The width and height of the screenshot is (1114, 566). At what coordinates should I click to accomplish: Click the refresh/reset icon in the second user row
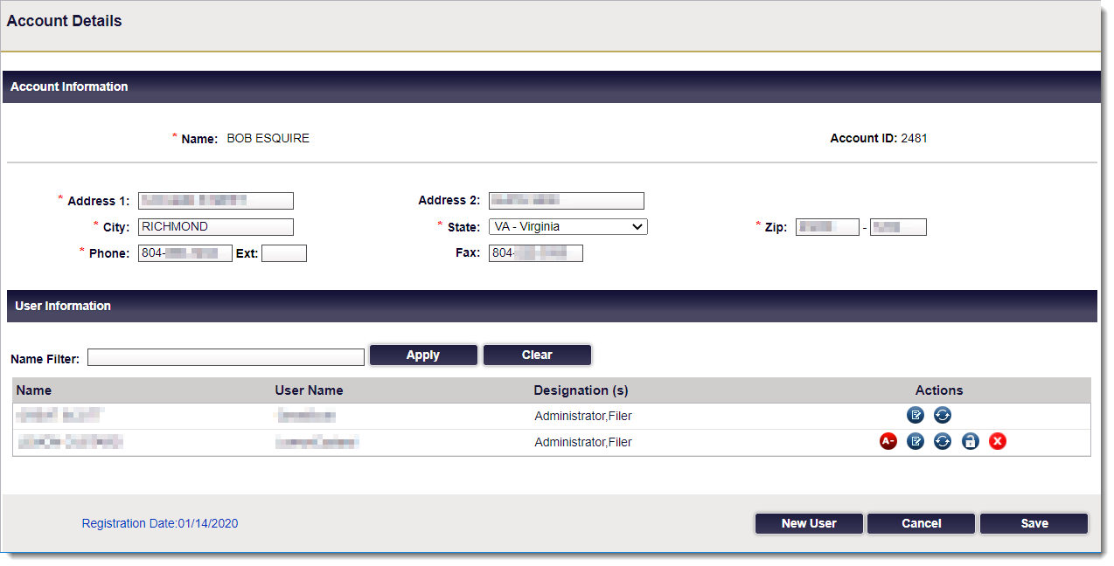tap(943, 442)
